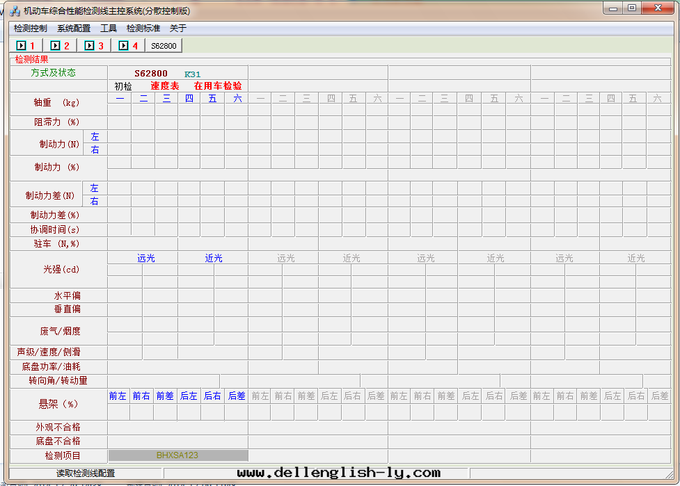Click the blue 后差 suspension column header
Screen dimensions: 680x486
pyautogui.click(x=237, y=396)
